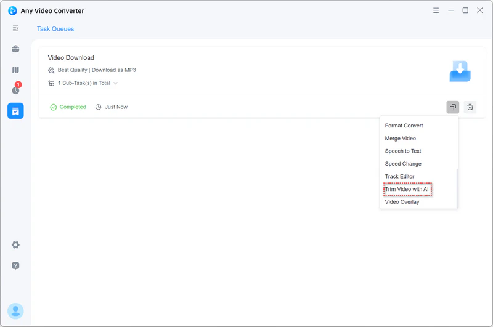Choose Format Convert from the menu
The width and height of the screenshot is (493, 327).
click(x=404, y=126)
